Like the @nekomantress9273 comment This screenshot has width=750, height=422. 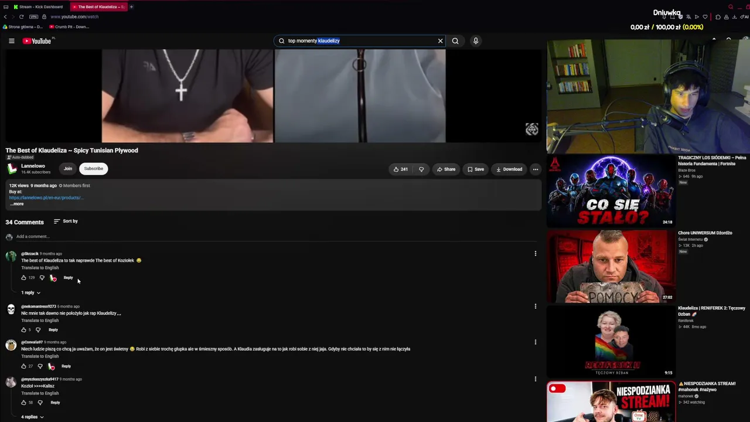[23, 330]
